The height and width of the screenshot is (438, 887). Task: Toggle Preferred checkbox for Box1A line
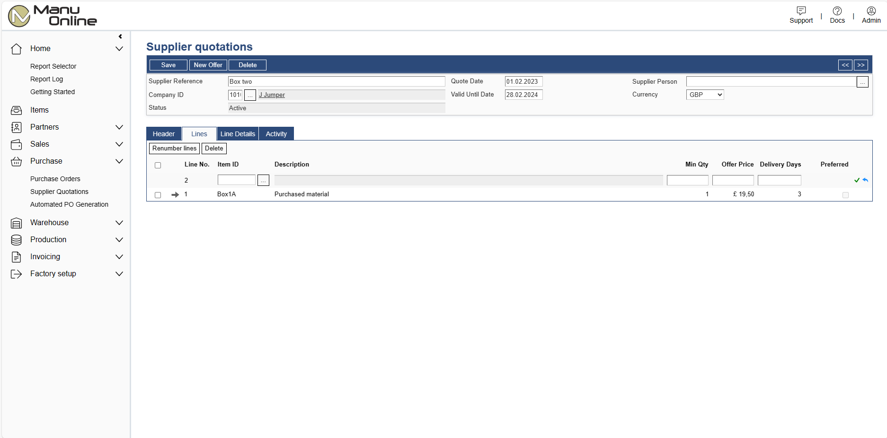[845, 195]
